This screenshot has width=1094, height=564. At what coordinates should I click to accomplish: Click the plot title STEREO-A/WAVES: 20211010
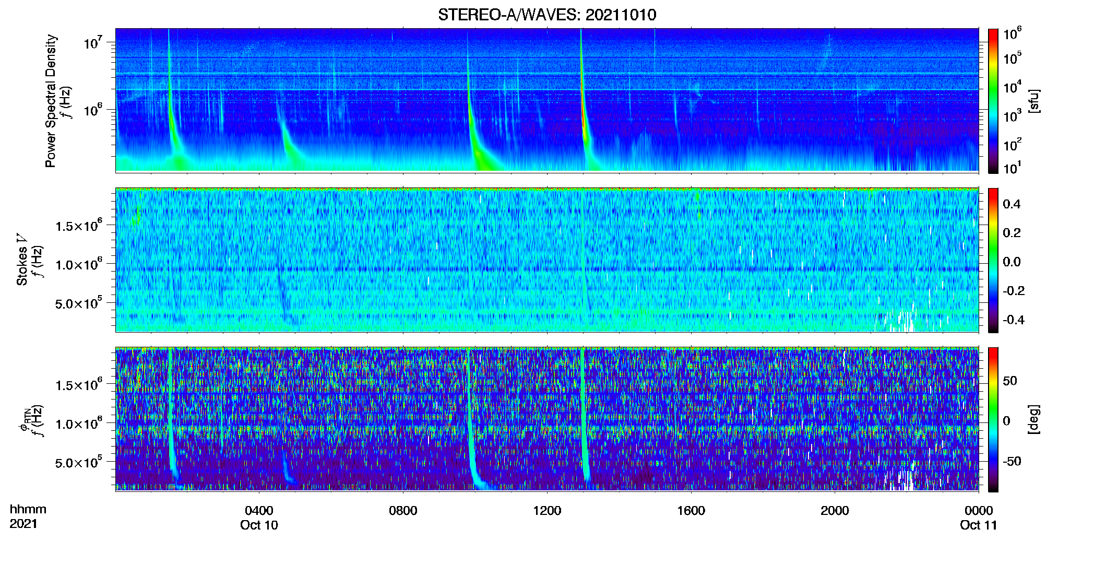(547, 15)
